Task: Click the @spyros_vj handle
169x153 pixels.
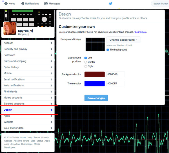Action: tap(23, 34)
